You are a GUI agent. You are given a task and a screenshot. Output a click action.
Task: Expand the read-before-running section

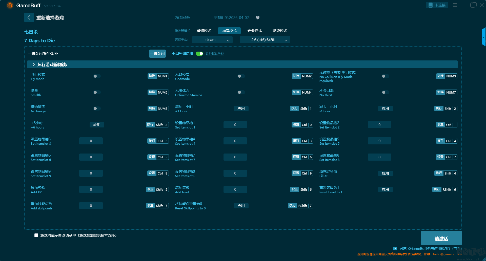pos(34,64)
